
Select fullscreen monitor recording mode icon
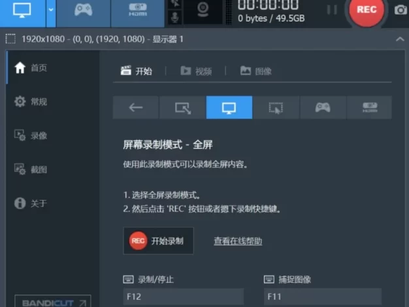coord(229,108)
